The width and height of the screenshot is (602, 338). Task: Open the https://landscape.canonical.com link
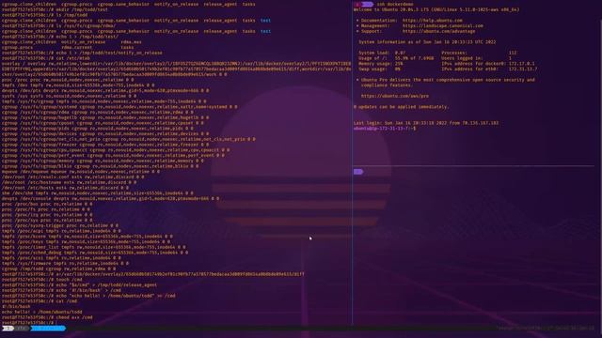(443, 25)
